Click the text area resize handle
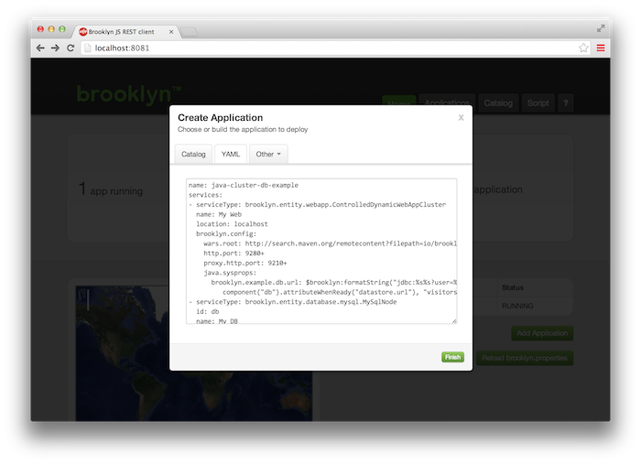Screen dimensions: 641x464 pos(453,320)
